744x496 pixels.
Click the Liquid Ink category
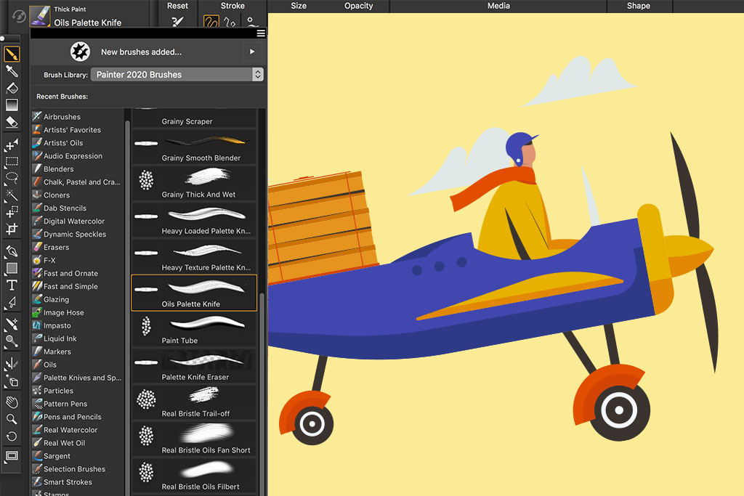(x=77, y=338)
